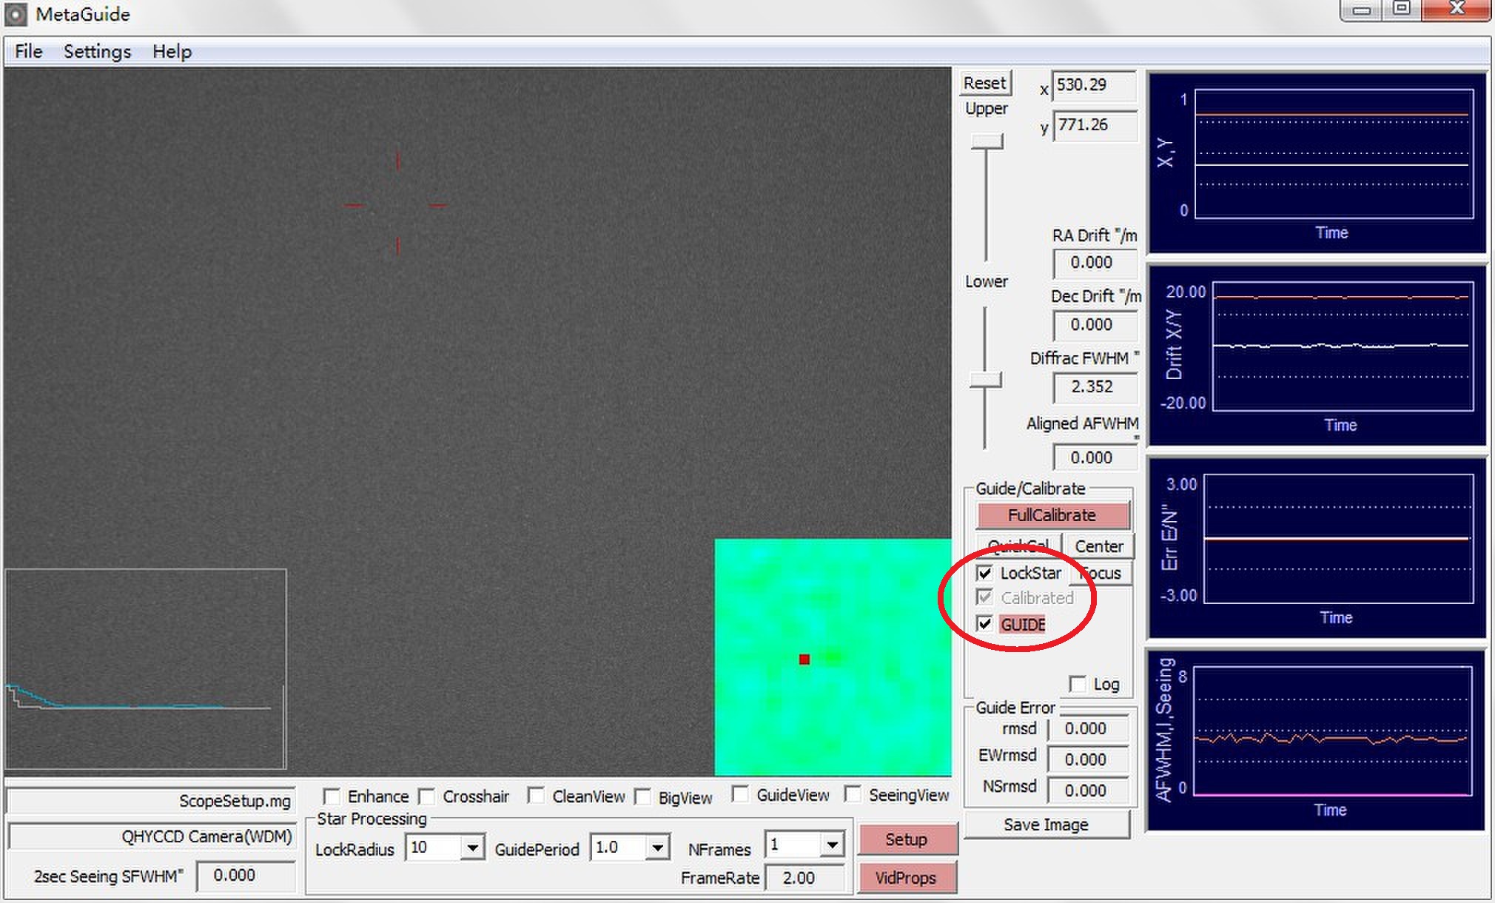1495x903 pixels.
Task: Click the Center button
Action: tap(1098, 546)
